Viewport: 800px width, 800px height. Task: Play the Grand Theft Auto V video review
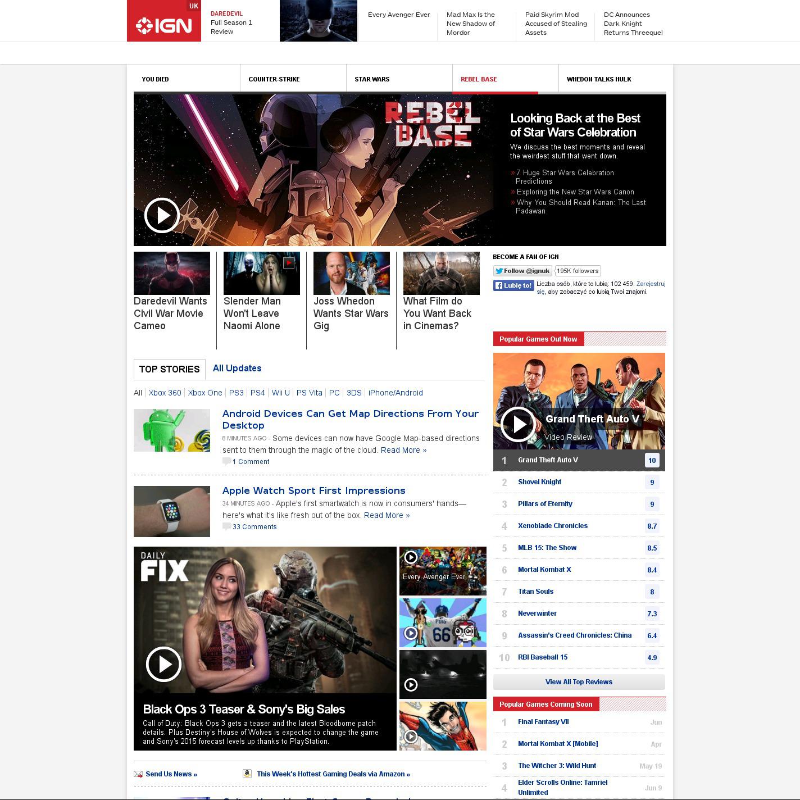(517, 424)
